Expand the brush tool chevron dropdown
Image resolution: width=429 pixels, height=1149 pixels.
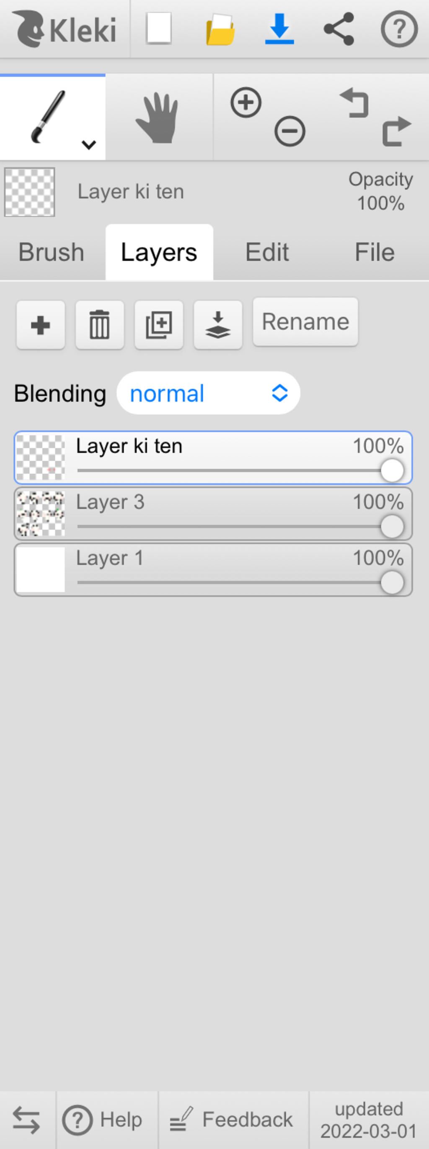click(89, 144)
